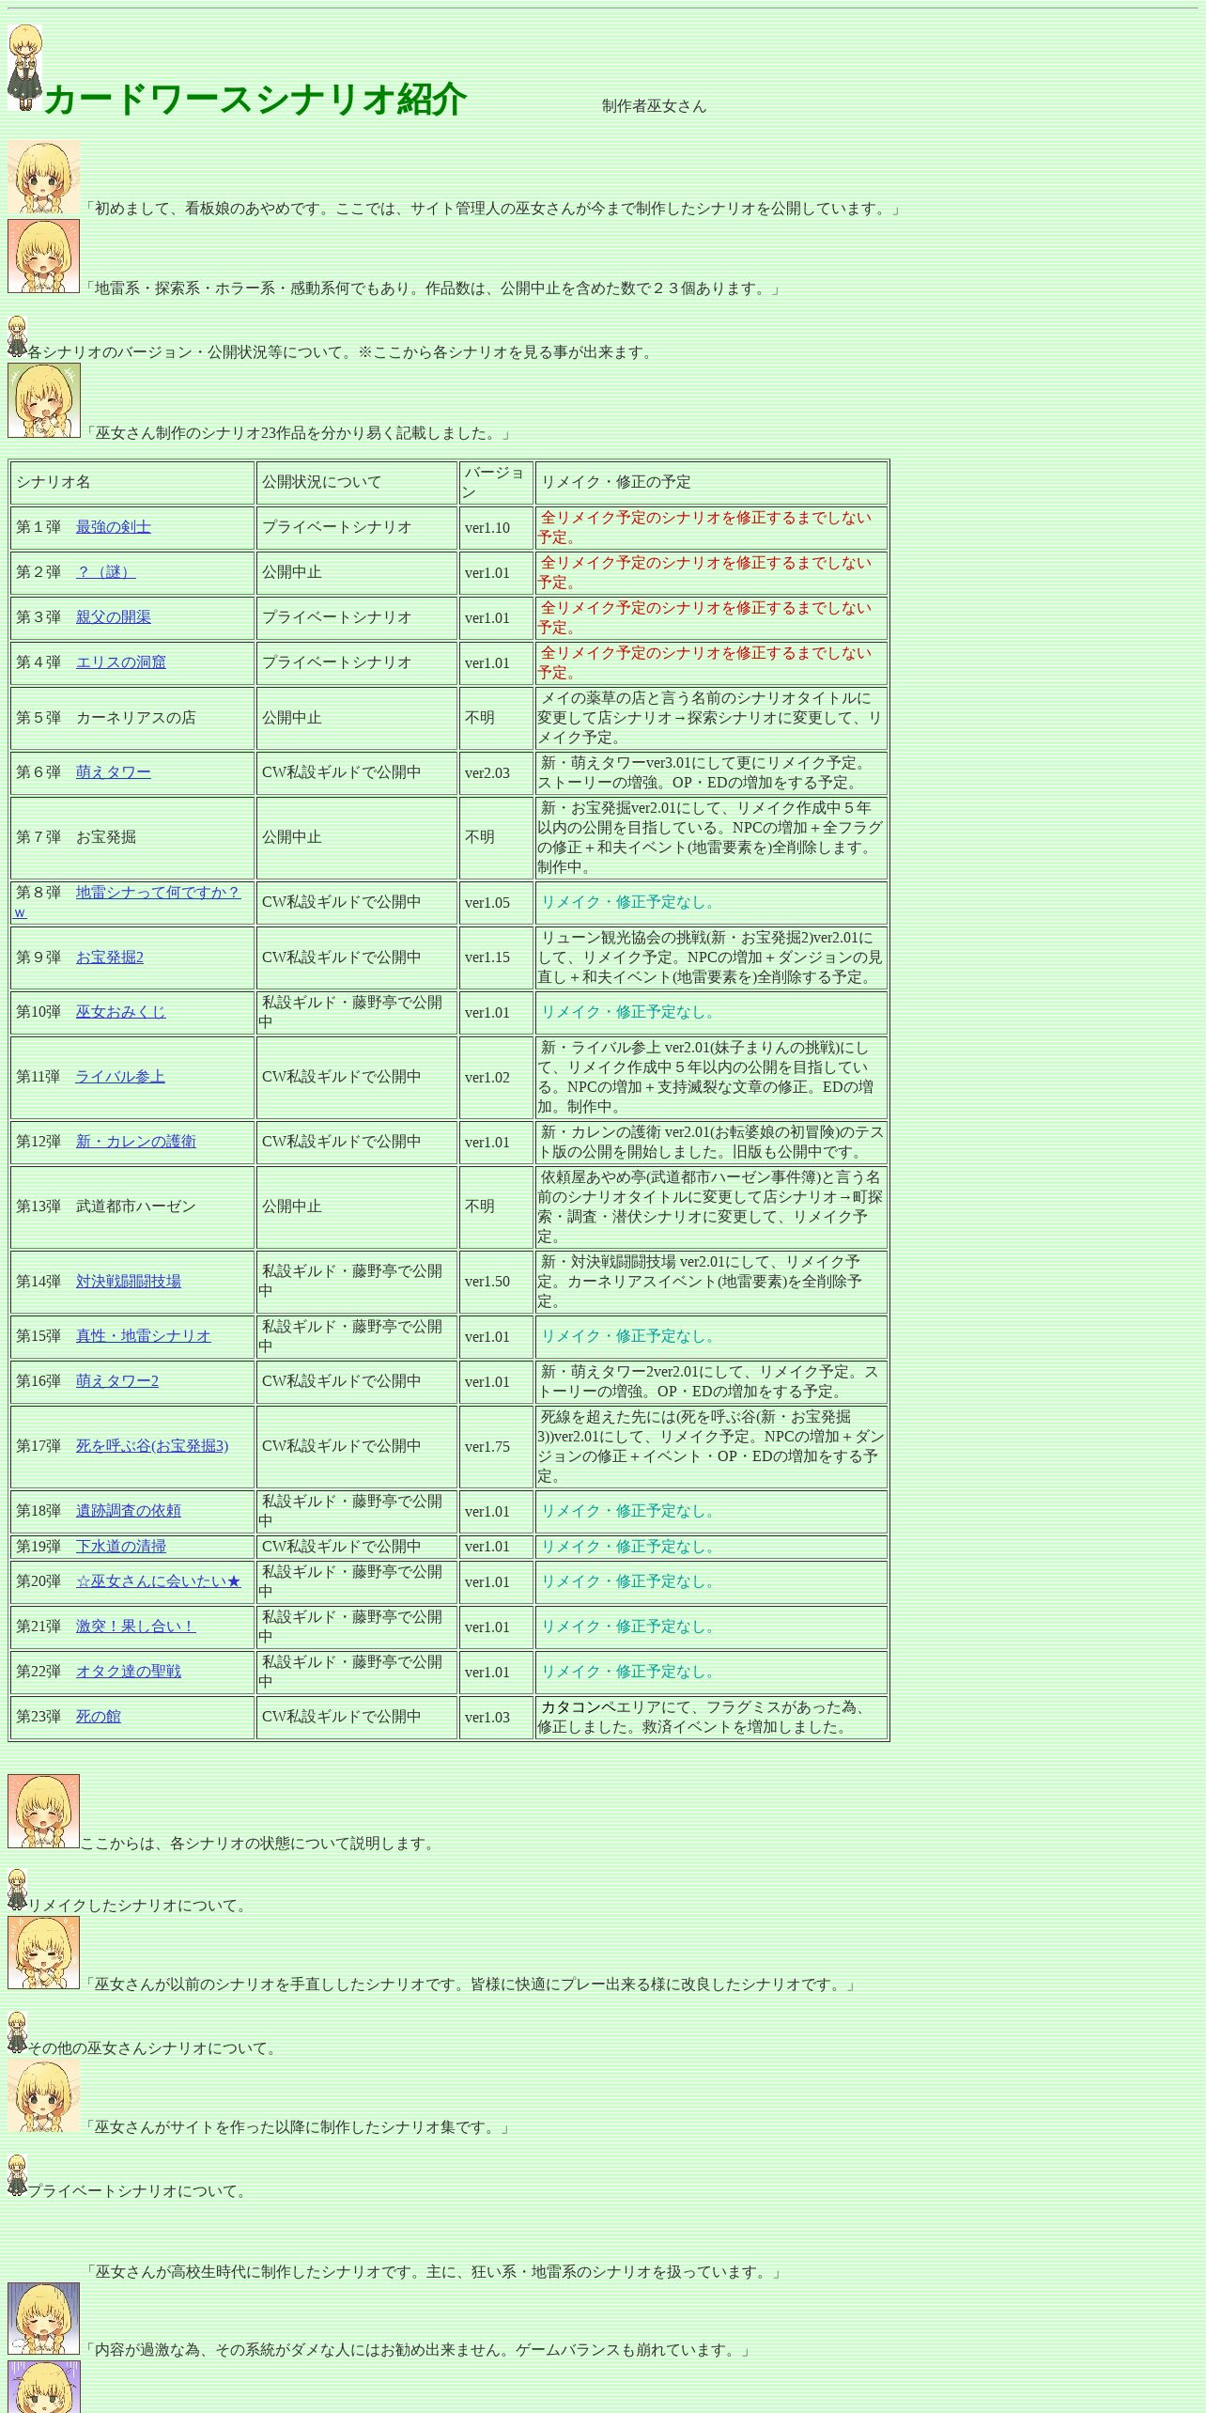This screenshot has height=2413, width=1206.
Task: Open the 新・カレンの護衛 scenario link
Action: click(135, 1142)
